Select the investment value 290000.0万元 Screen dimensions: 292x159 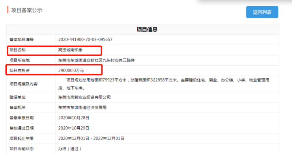[71, 70]
